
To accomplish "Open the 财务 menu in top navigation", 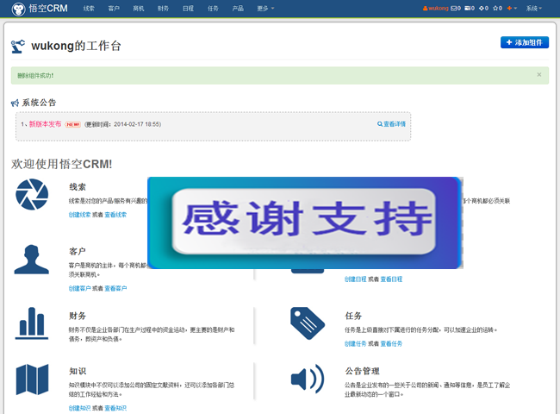I will 163,9.
